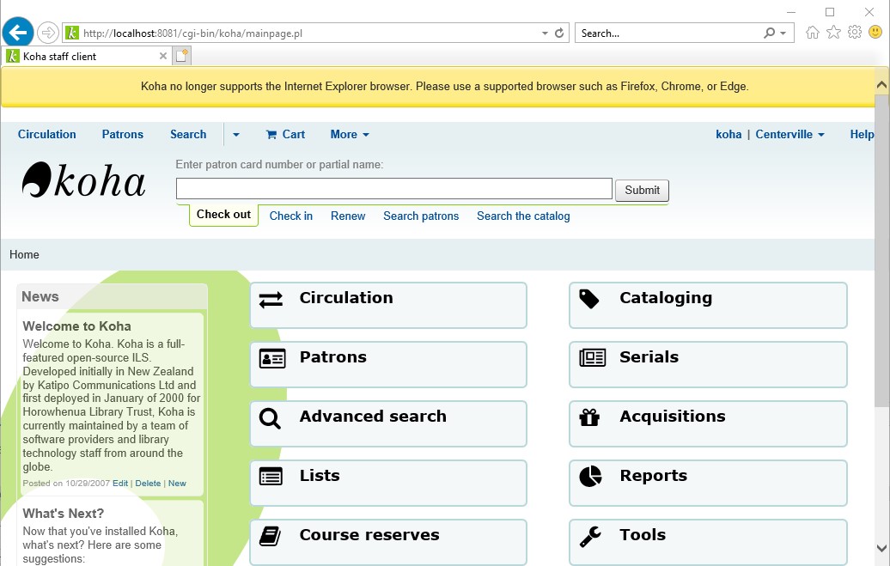Click the Acquisitions gift icon

[x=589, y=417]
